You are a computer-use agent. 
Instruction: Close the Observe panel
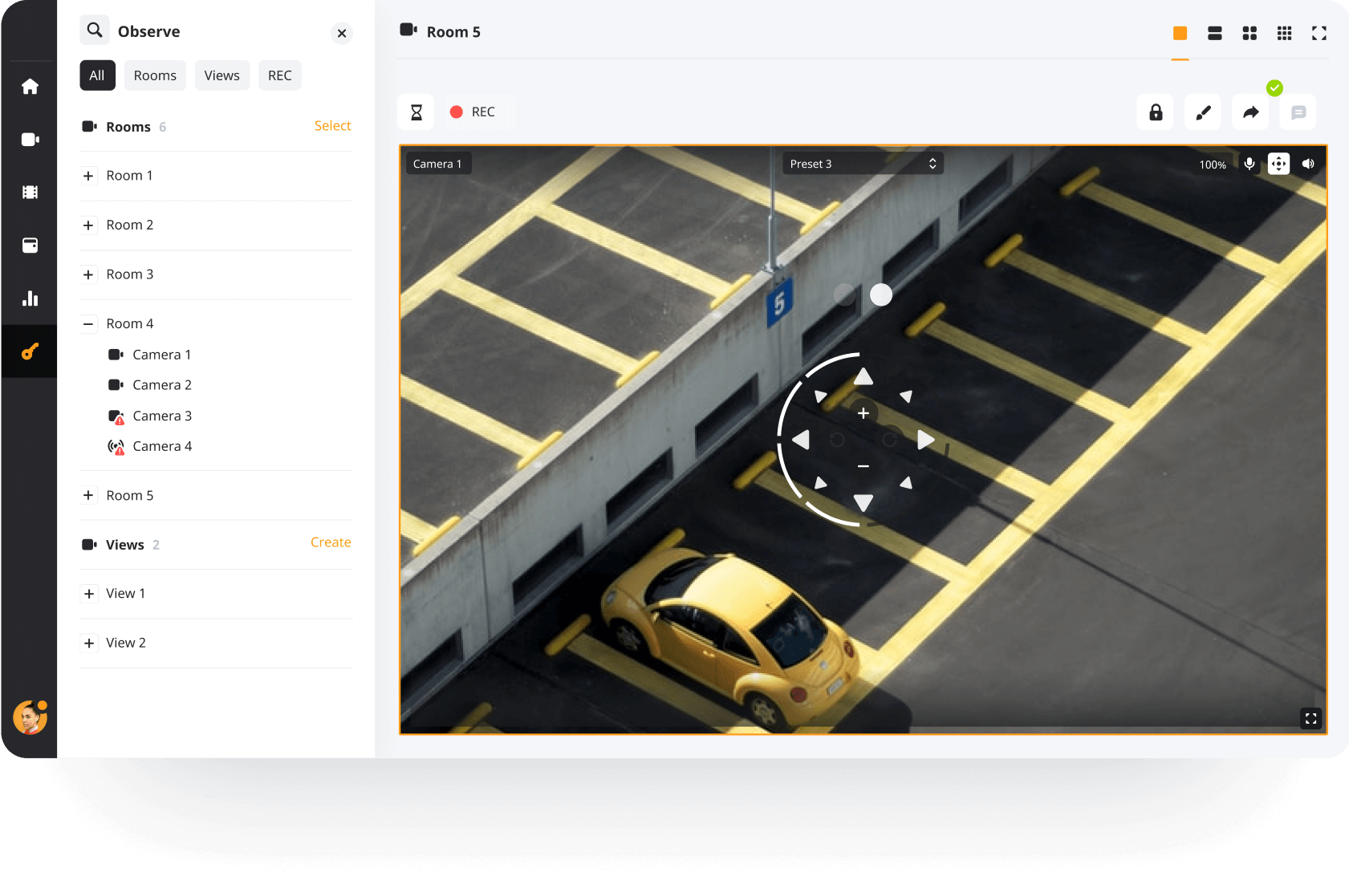342,33
